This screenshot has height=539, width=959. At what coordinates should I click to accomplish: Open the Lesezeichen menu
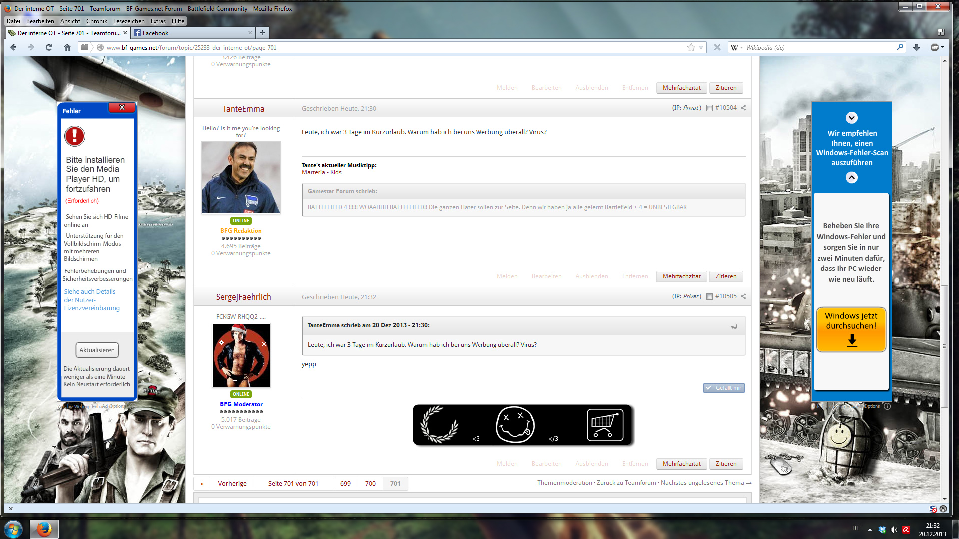pyautogui.click(x=129, y=21)
